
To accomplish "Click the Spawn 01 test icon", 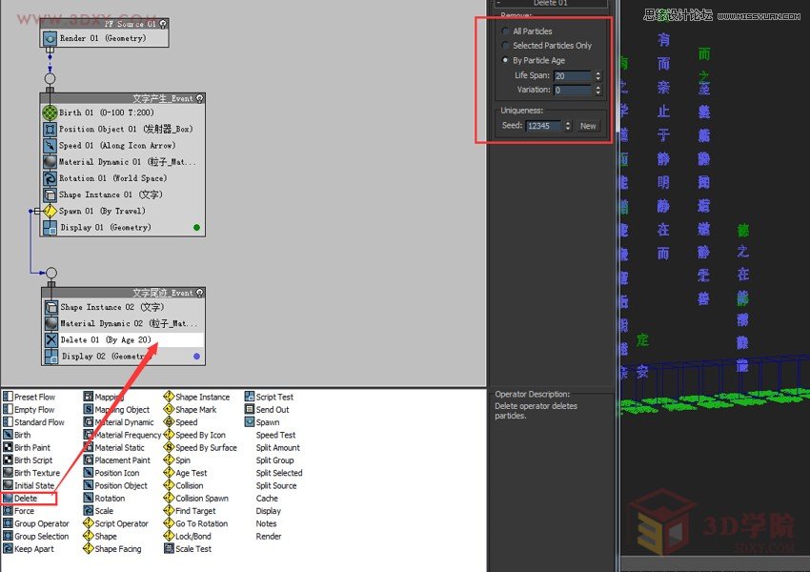I will point(50,211).
